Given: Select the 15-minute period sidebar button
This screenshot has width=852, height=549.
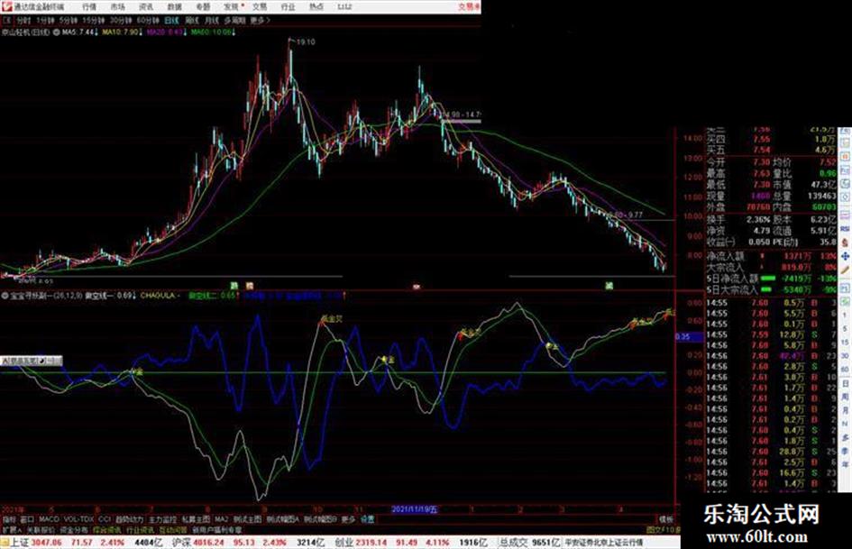Looking at the screenshot, I should click(x=845, y=343).
